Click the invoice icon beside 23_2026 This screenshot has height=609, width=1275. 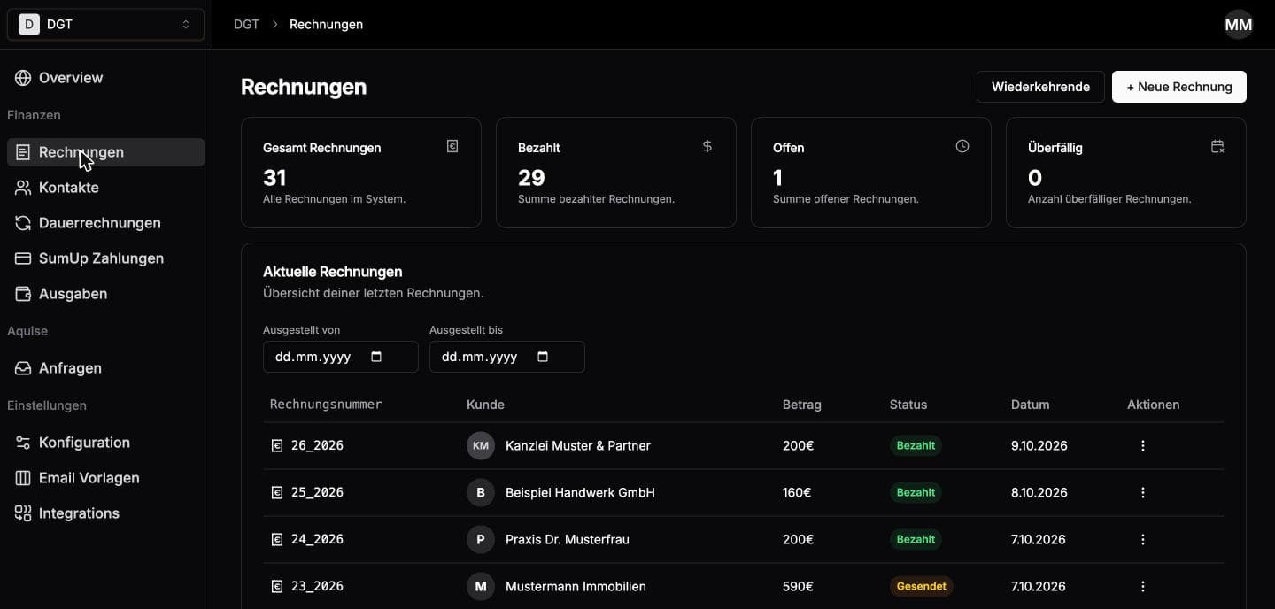coord(277,586)
